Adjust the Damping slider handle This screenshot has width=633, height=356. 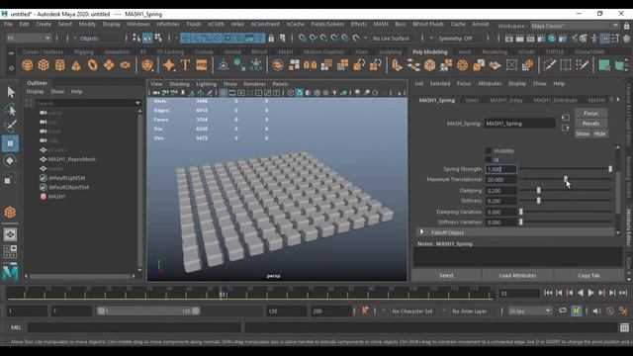[x=538, y=190]
